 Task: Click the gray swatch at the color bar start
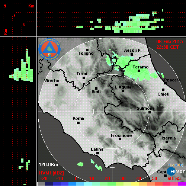[41, 184]
